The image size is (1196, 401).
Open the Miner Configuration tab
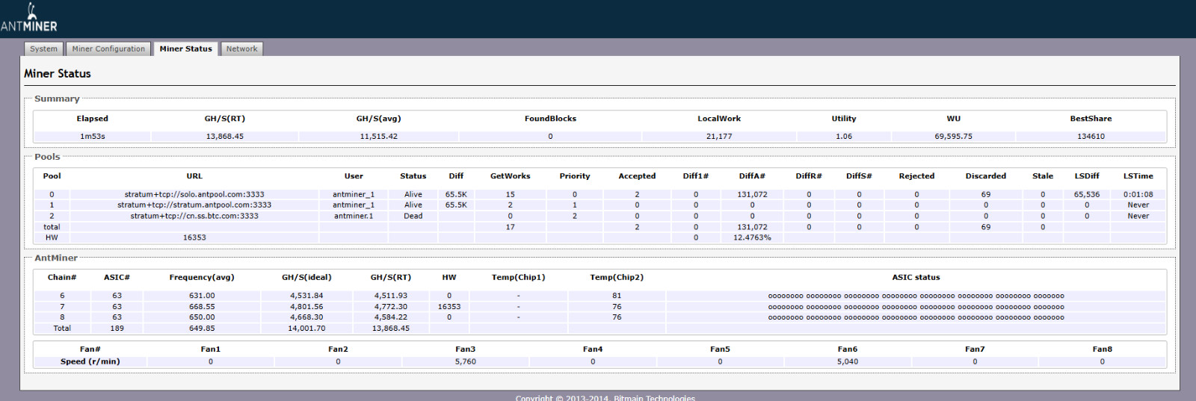(x=108, y=49)
